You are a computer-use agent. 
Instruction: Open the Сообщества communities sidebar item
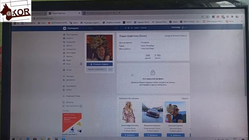70,49
